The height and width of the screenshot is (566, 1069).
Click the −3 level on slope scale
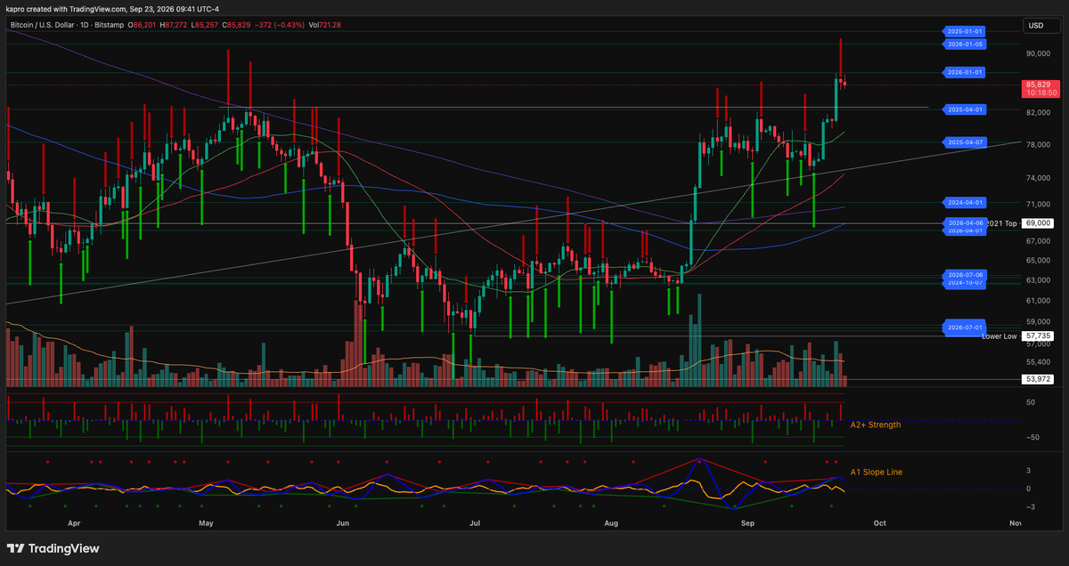coord(1029,506)
